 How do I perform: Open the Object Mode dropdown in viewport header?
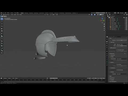tap(7, 15)
